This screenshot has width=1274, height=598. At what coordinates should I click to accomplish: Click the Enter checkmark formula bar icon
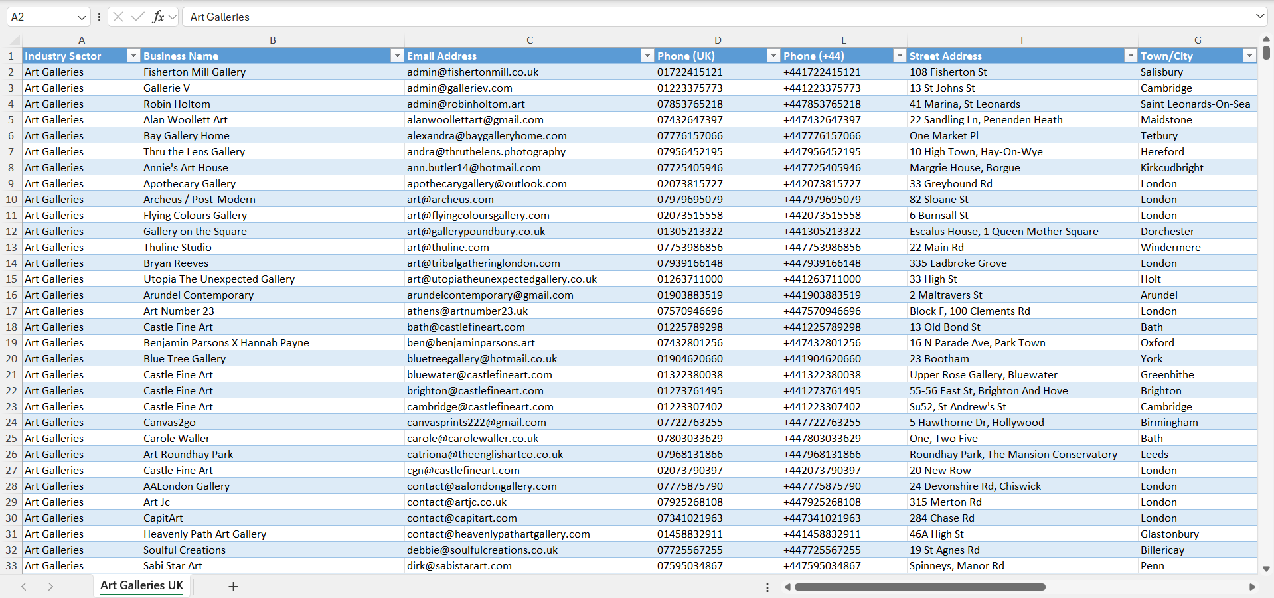(138, 17)
